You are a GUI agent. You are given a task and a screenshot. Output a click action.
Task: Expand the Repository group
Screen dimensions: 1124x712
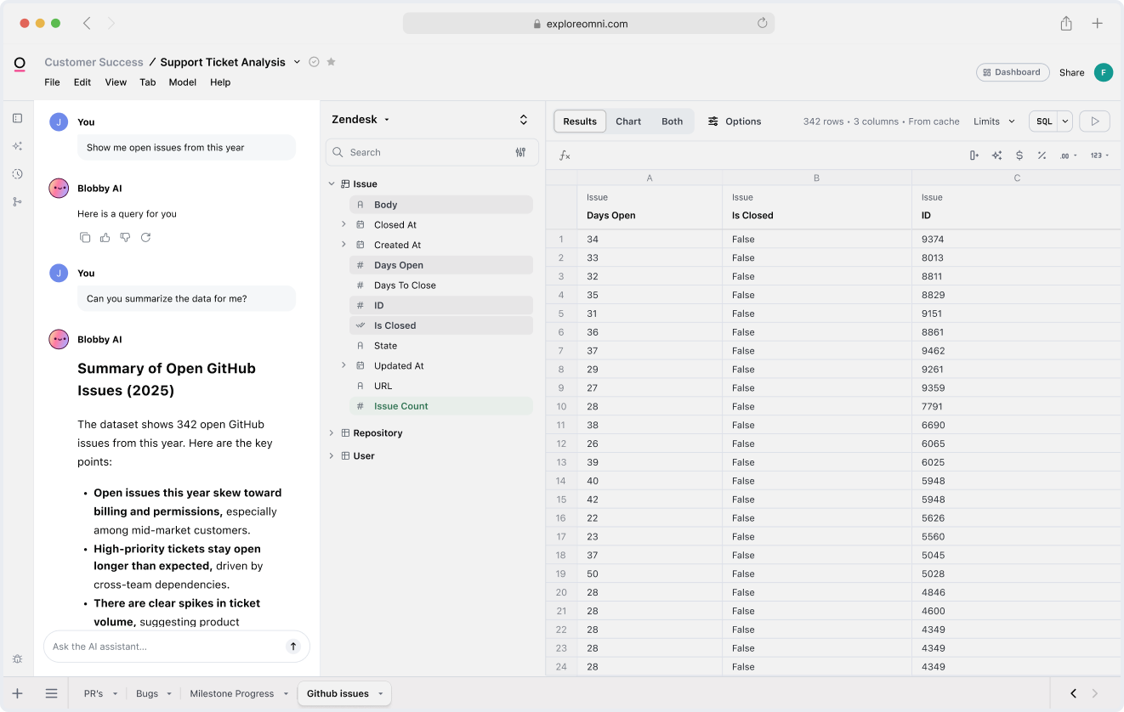332,433
